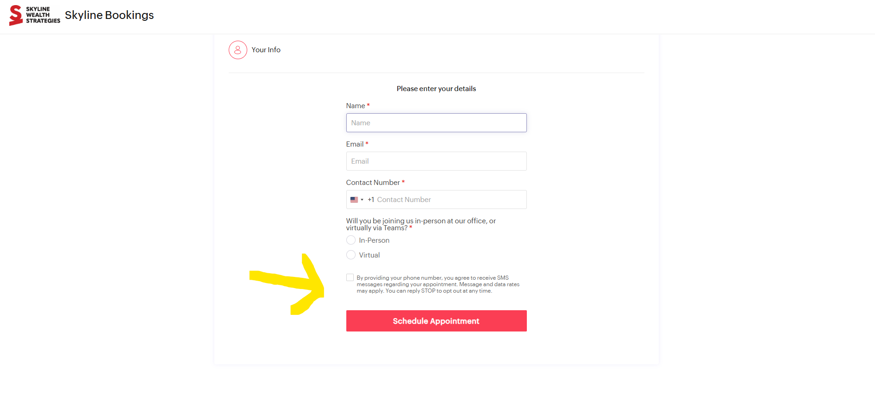
Task: Open the country code dropdown arrow
Action: (362, 200)
